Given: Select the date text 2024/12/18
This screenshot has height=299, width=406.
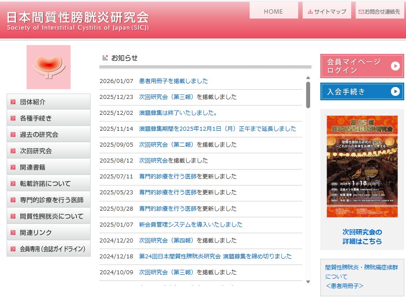Looking at the screenshot, I should click(116, 256).
